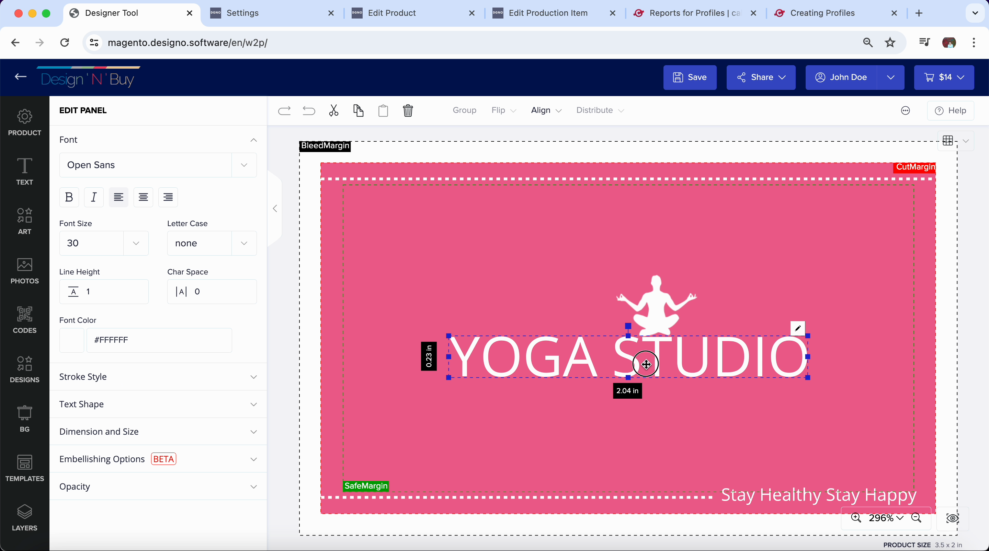The width and height of the screenshot is (989, 551).
Task: Open the Align dropdown menu
Action: click(546, 110)
